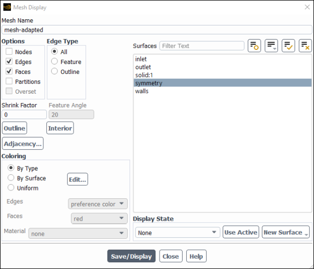
Task: Click the Fluent logo in the title bar
Action: 7,7
